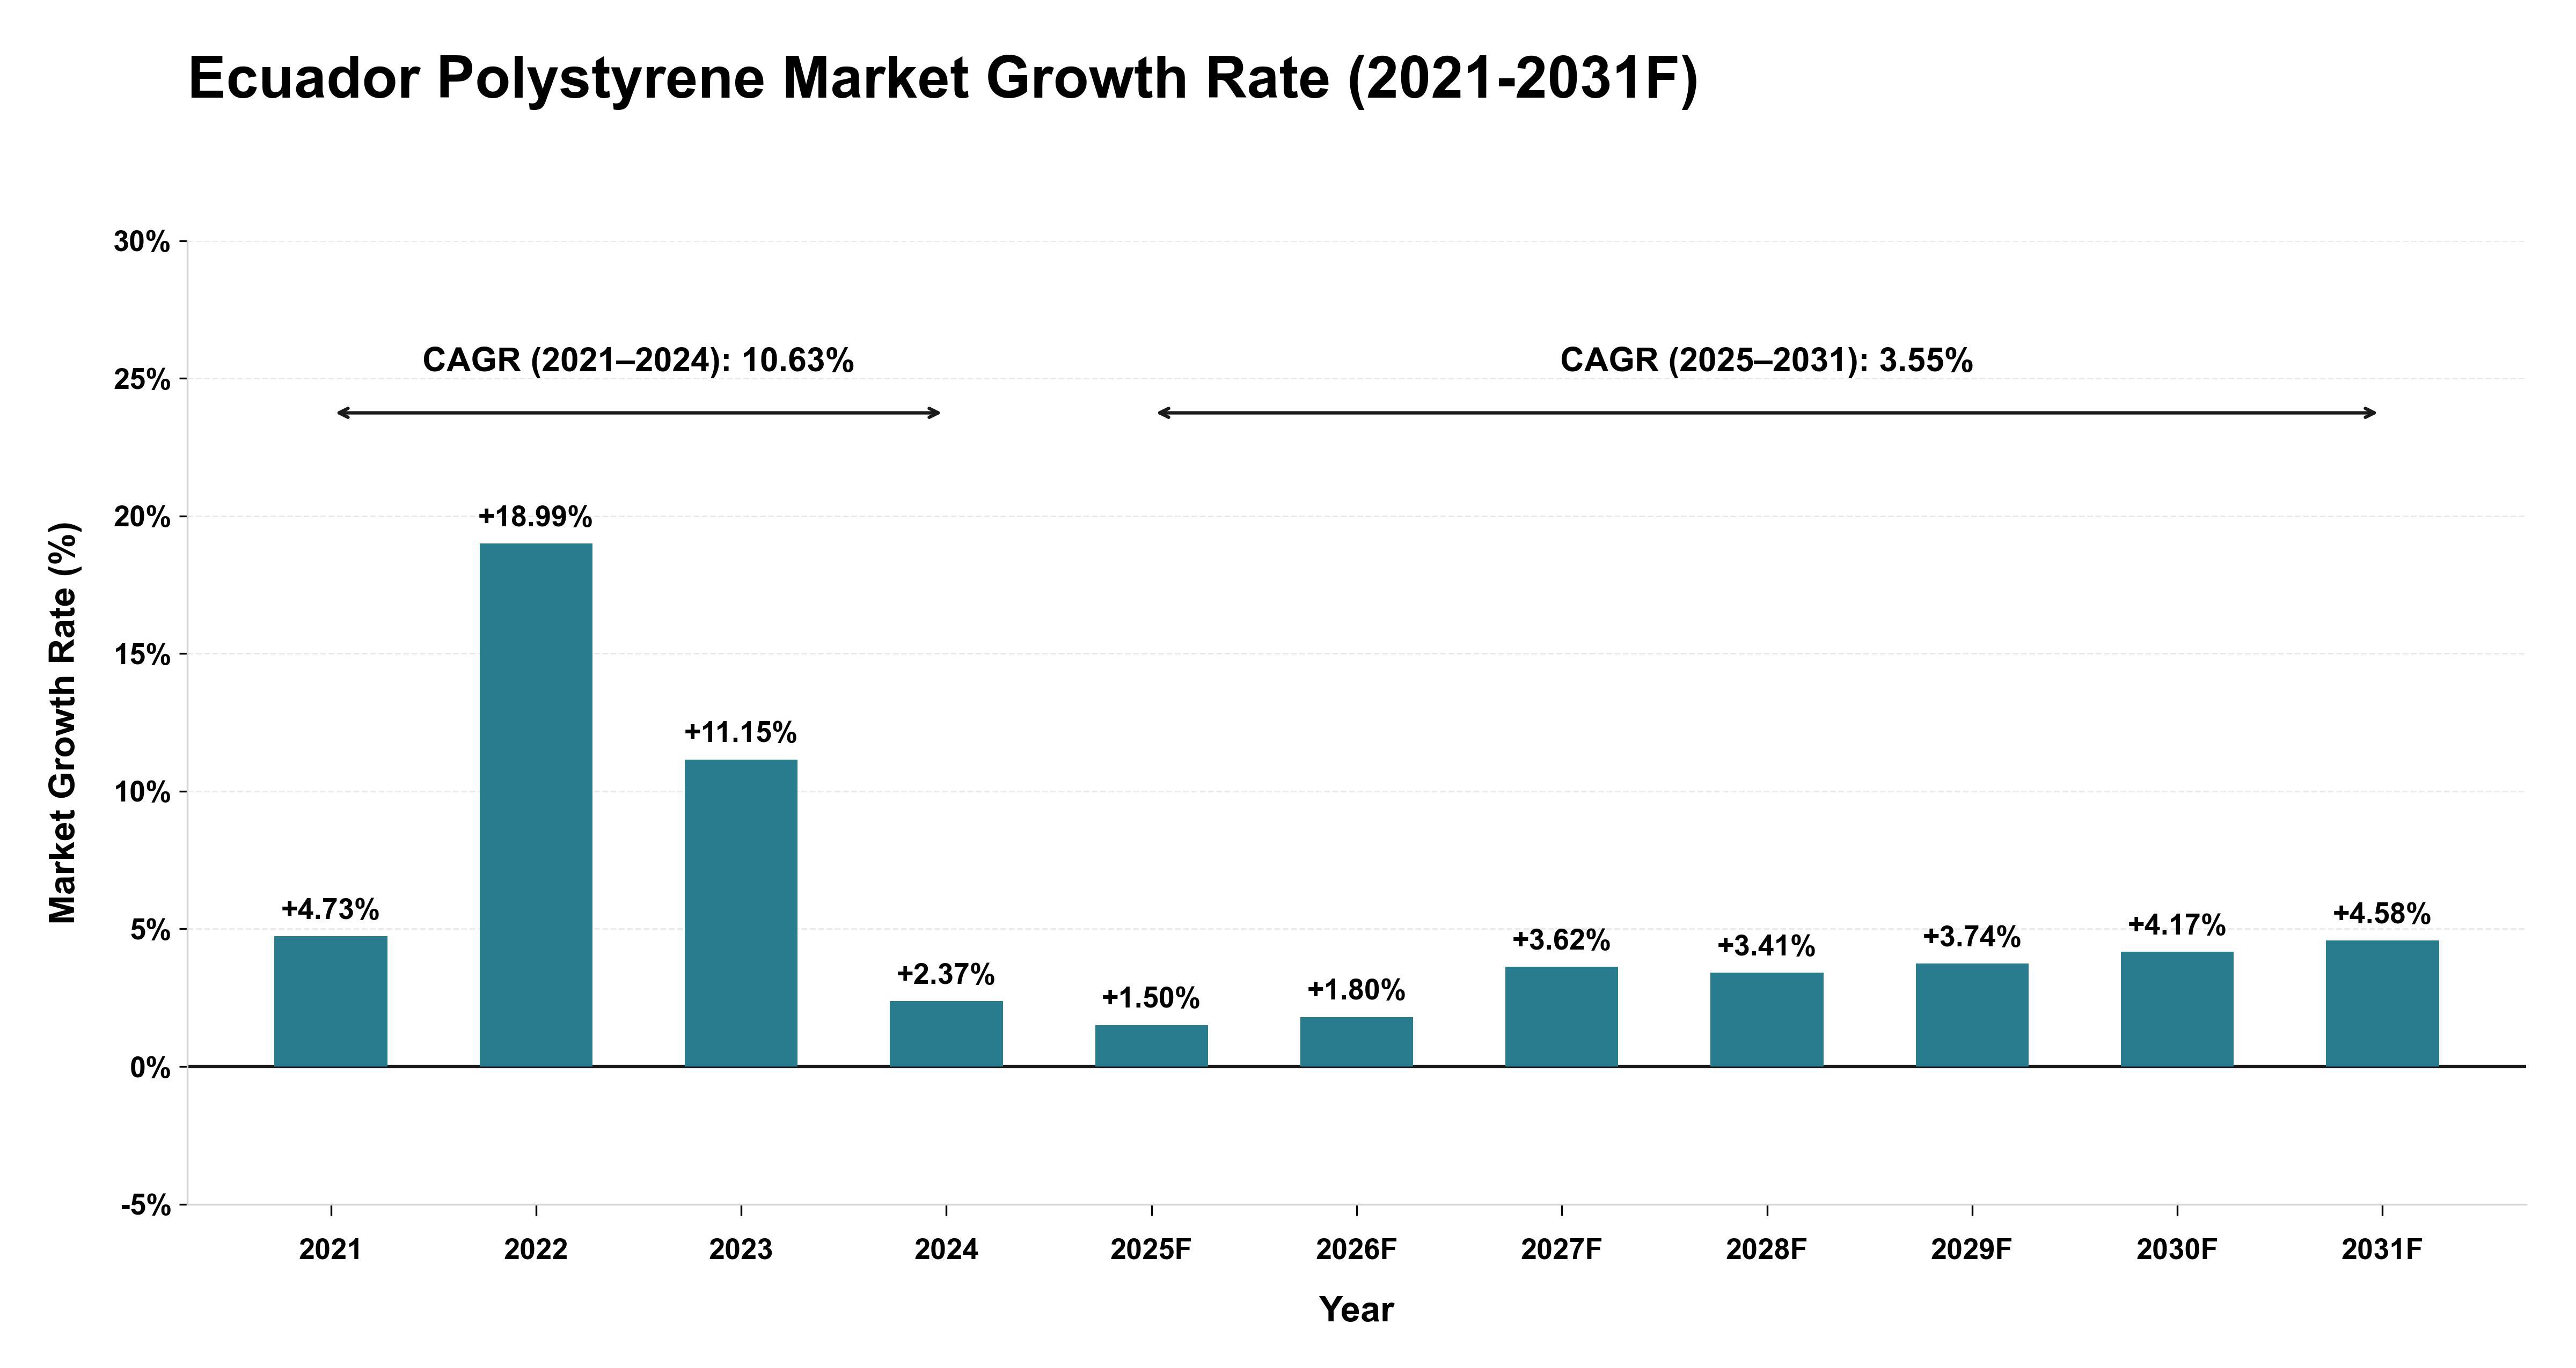Click the '2022' x-axis label

[x=536, y=1250]
